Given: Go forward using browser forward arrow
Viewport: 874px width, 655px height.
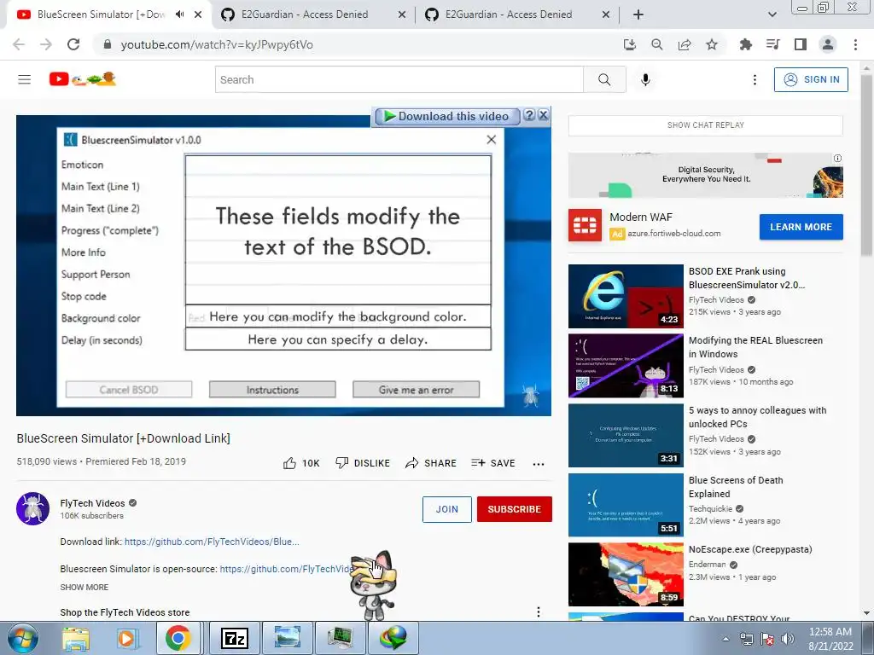Looking at the screenshot, I should [x=46, y=44].
